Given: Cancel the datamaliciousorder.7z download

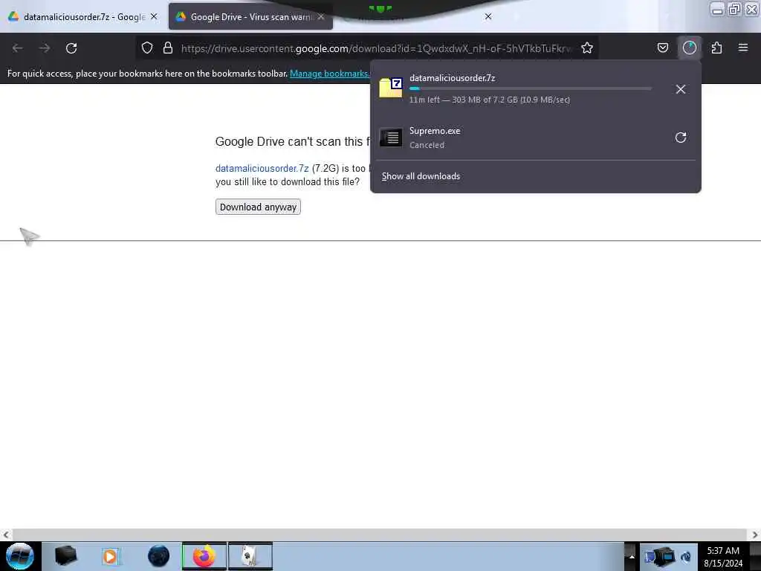Looking at the screenshot, I should [x=681, y=89].
